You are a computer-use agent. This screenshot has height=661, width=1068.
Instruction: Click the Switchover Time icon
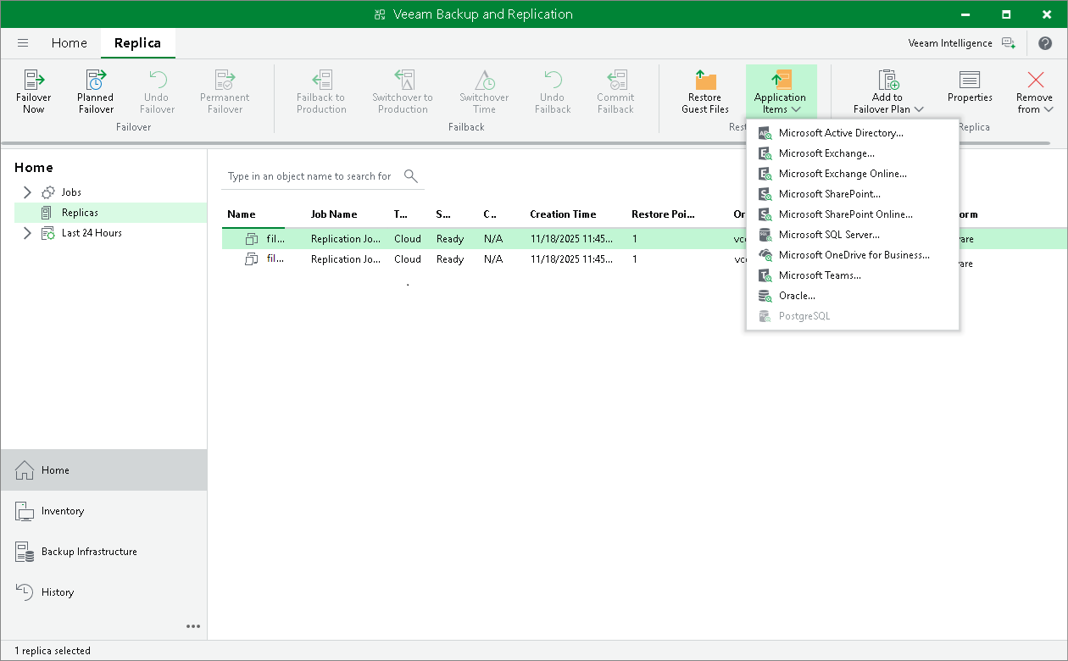point(485,81)
